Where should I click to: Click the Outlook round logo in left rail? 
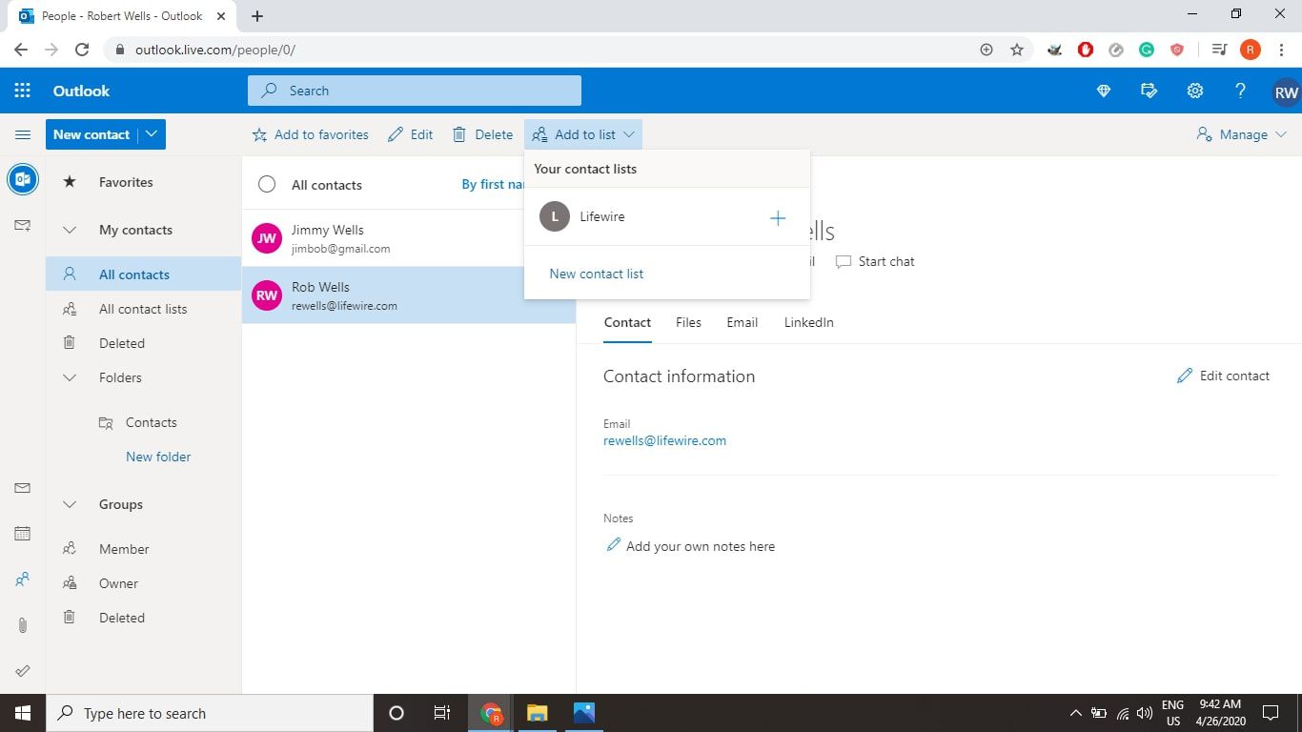(x=23, y=179)
